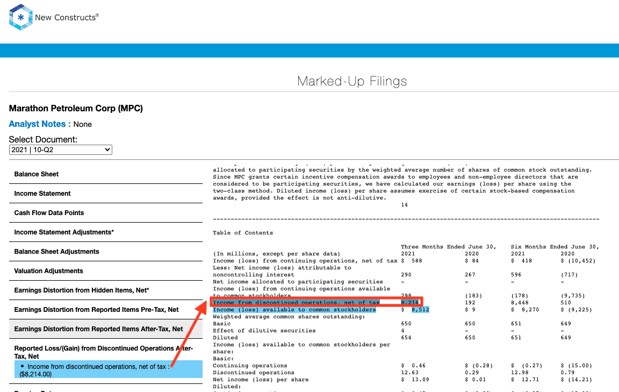619x392 pixels.
Task: Click 'Net income (loss) per share' label
Action: (x=262, y=380)
